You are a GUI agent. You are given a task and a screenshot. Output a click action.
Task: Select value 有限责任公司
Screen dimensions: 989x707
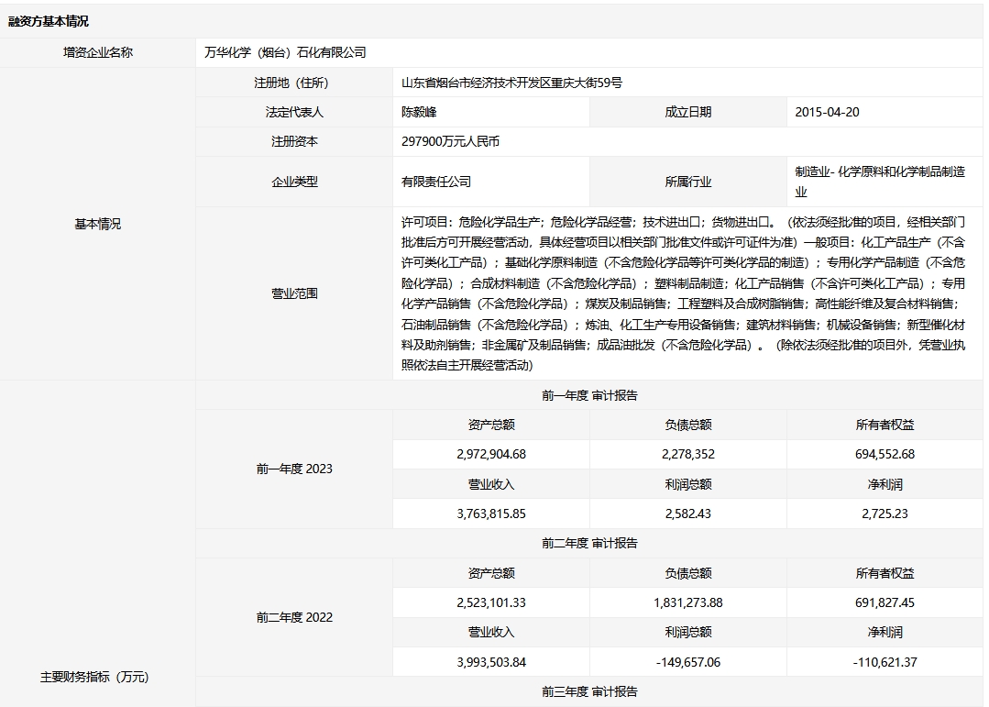click(x=436, y=182)
